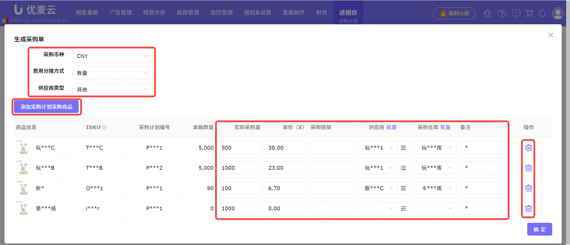Screen dimensions: 570x245
Task: Delete the 玩***C product row
Action: pos(528,148)
